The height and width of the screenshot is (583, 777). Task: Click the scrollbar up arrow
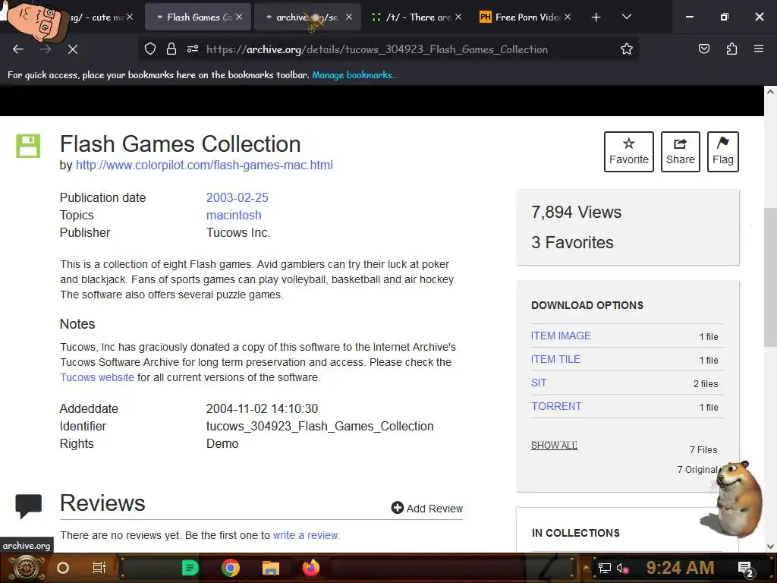[771, 92]
